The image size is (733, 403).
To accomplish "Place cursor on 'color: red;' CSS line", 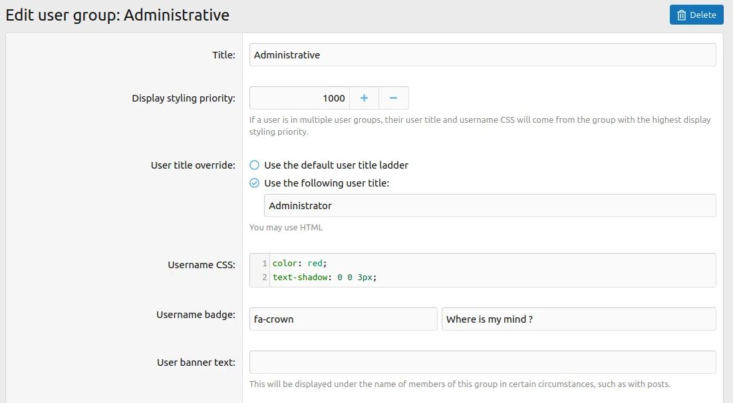I will 300,264.
